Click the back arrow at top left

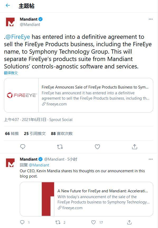8,6
